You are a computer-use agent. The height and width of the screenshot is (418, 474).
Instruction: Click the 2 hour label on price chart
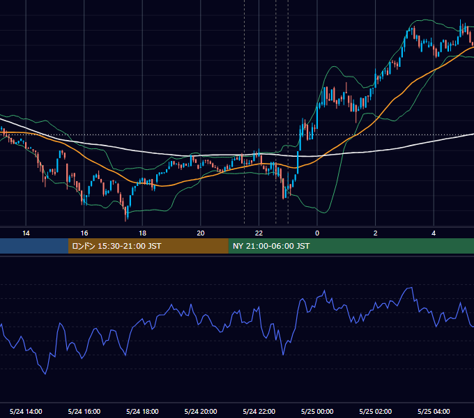(376, 233)
